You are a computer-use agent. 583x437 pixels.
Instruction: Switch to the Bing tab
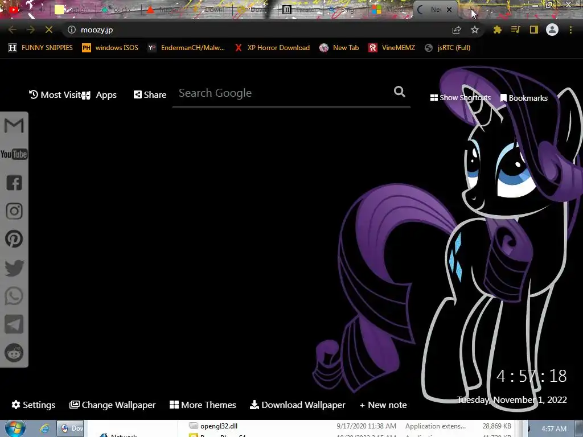click(x=346, y=10)
